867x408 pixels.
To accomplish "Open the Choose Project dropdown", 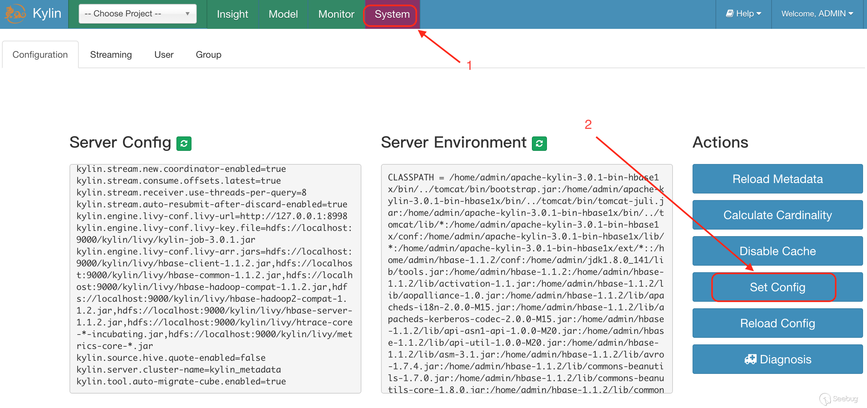I will click(x=137, y=14).
